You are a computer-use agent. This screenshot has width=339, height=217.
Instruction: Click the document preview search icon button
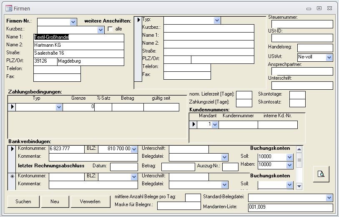pos(321,174)
